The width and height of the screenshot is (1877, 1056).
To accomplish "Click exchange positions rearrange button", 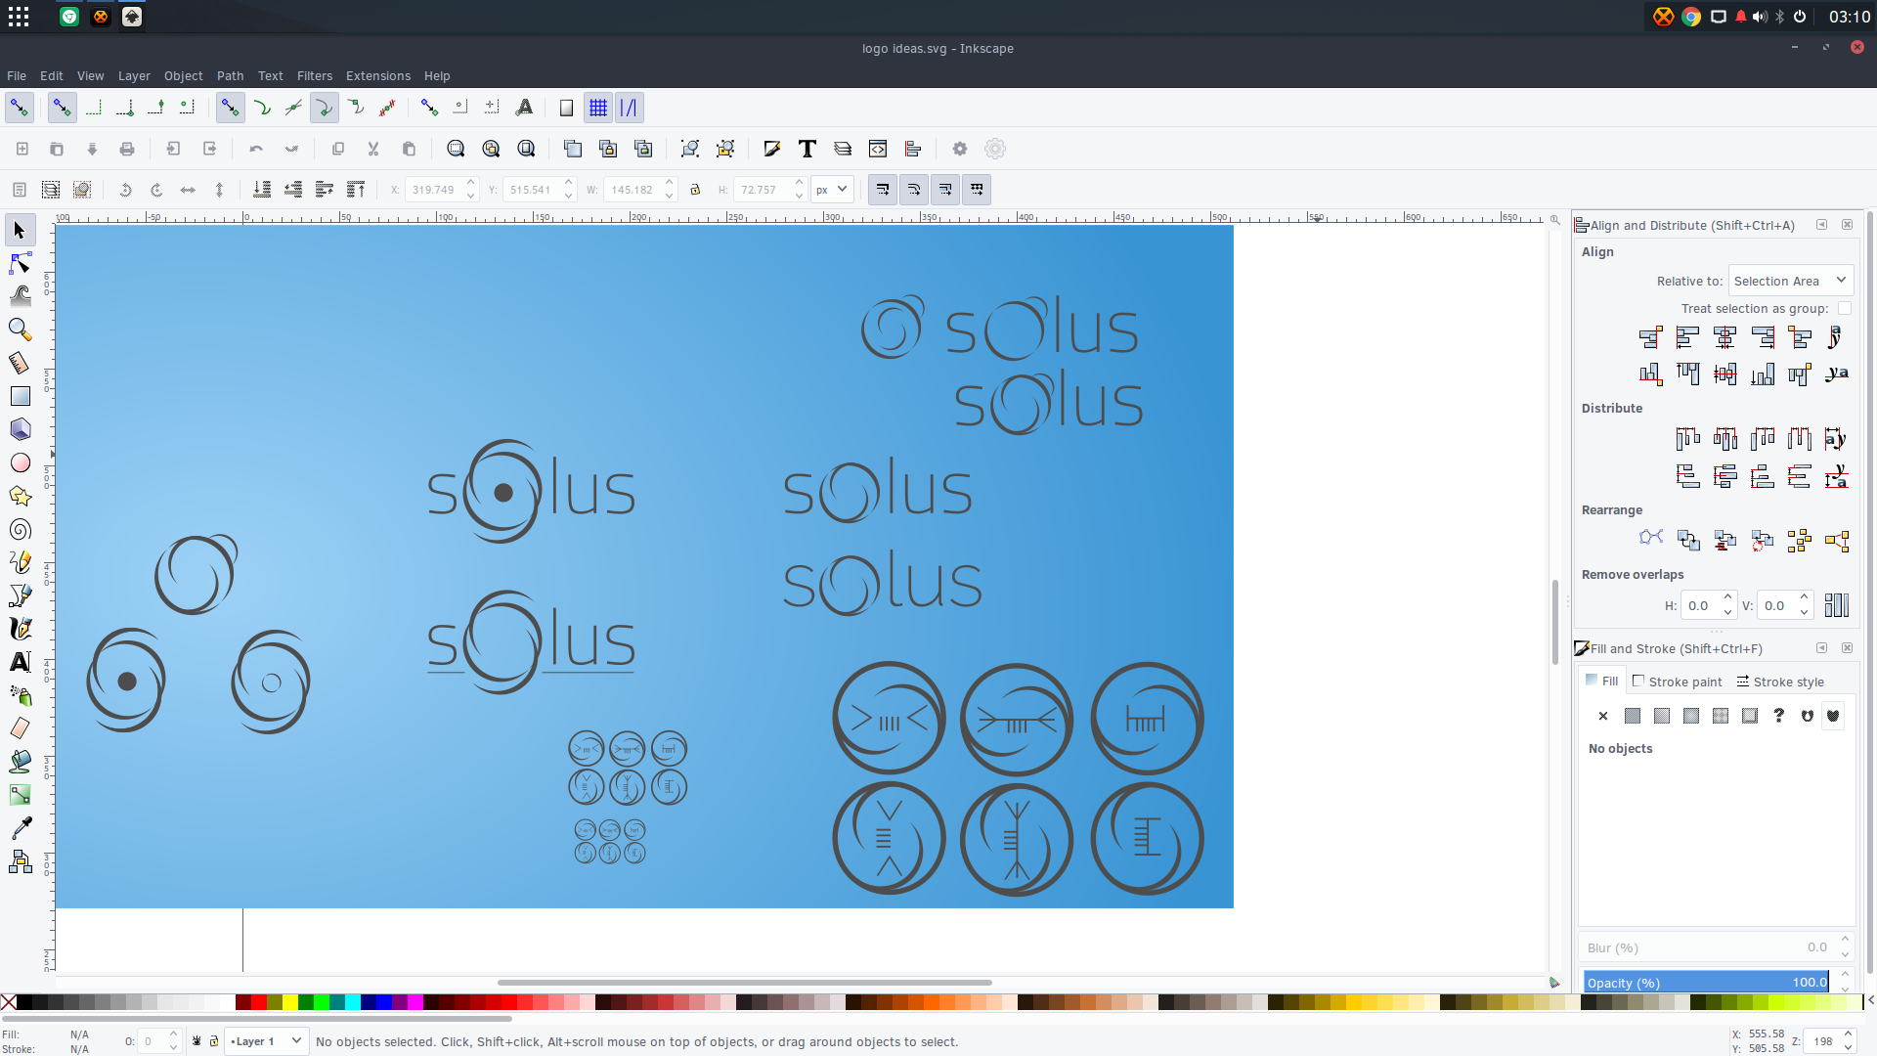I will 1687,541.
